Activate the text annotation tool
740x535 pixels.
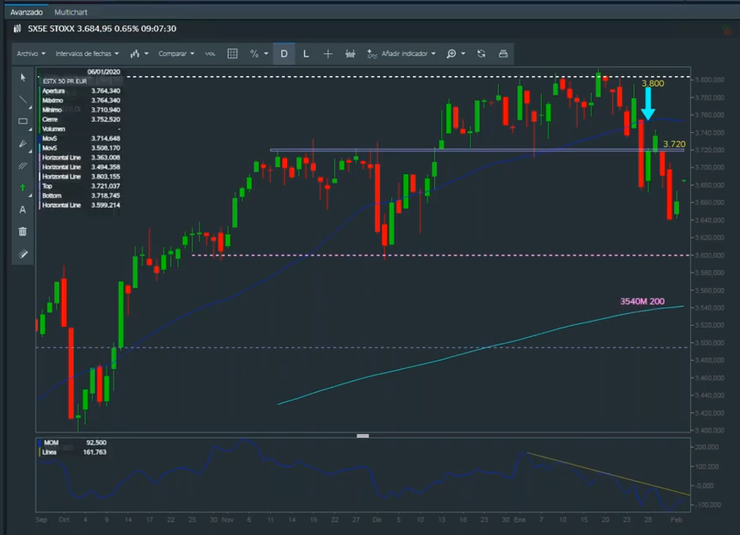coord(23,209)
